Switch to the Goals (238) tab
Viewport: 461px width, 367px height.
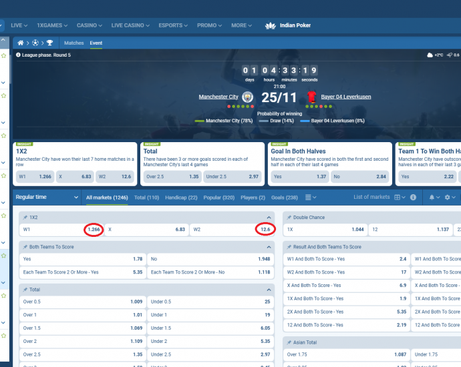click(x=285, y=198)
